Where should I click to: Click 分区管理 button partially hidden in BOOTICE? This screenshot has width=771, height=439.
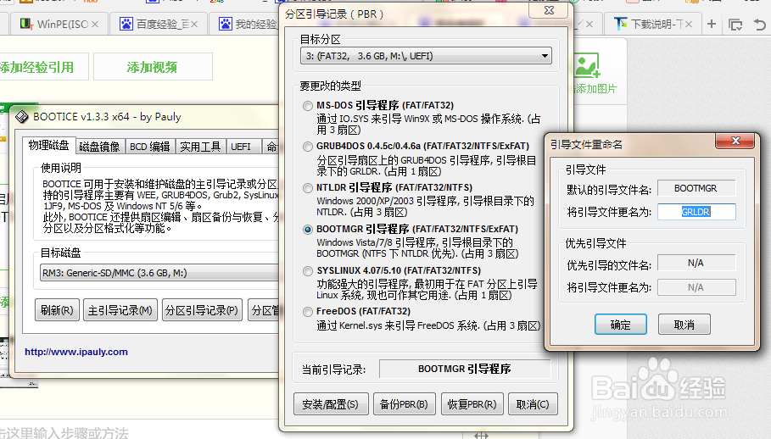[264, 310]
